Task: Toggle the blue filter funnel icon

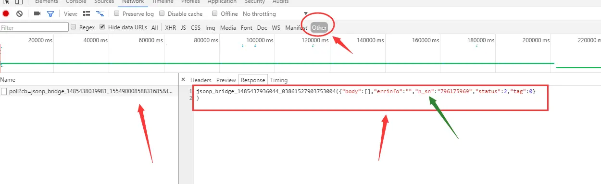Action: point(50,14)
